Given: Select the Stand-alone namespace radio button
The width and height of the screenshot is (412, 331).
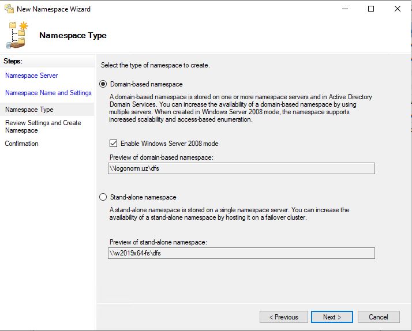Looking at the screenshot, I should (103, 197).
